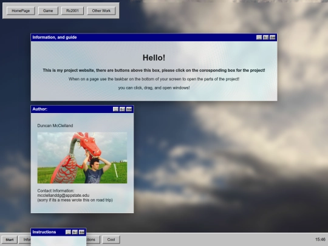
Task: Click the taskbar button ending in ctions
Action: point(93,239)
